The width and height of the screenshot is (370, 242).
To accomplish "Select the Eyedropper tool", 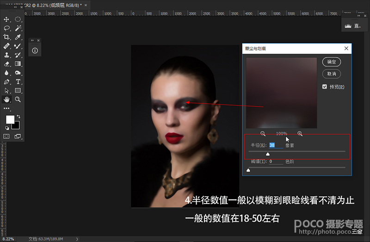I will [x=18, y=37].
